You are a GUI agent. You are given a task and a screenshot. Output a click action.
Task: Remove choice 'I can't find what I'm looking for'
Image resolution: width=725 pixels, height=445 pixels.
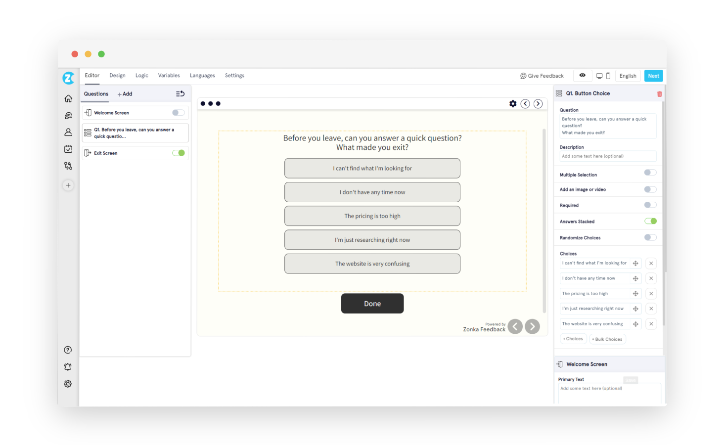[651, 263]
